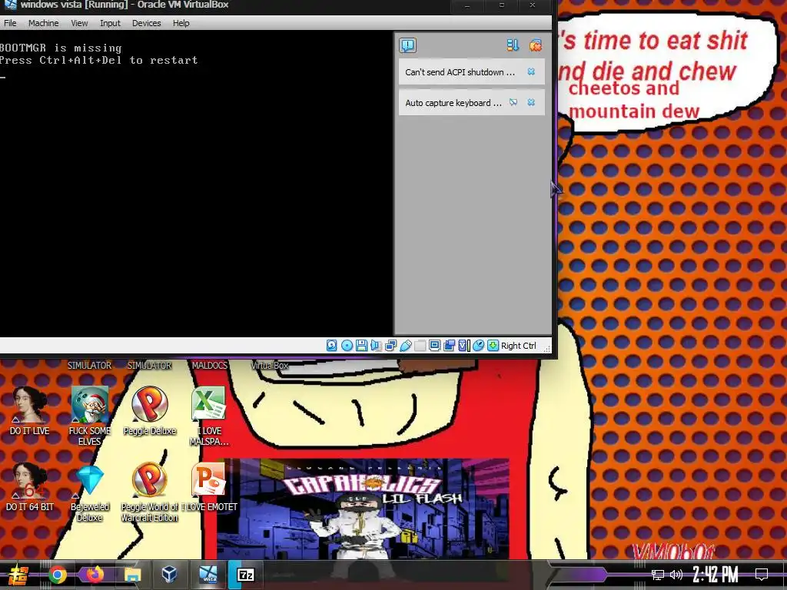Open the Machine menu
787x590 pixels.
click(43, 23)
